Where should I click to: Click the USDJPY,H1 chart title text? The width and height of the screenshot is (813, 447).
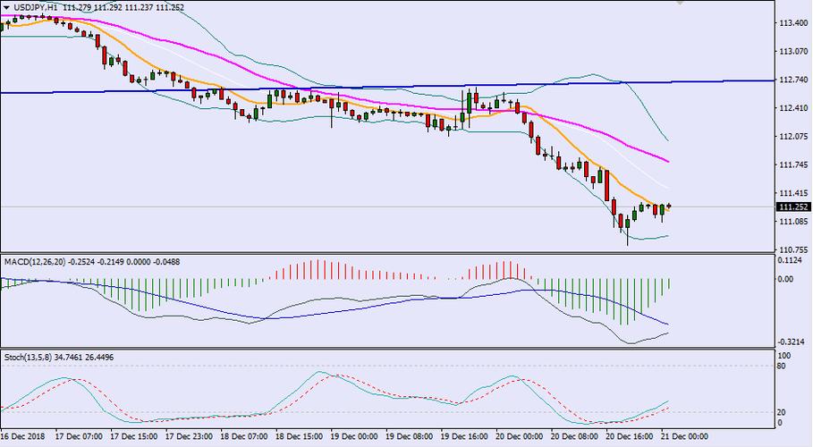[36, 7]
